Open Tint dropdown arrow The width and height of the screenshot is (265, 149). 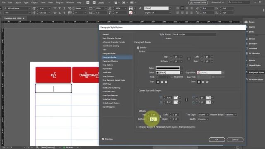coord(168,77)
